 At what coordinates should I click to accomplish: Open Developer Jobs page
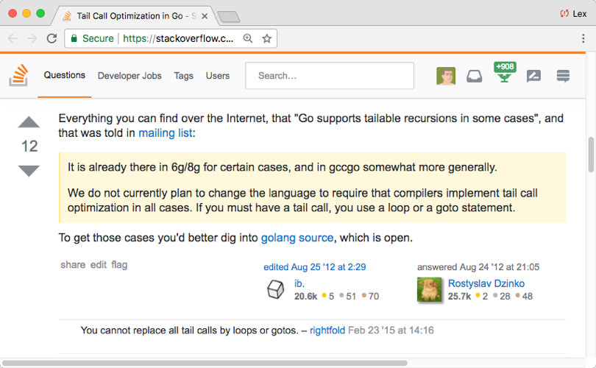(x=130, y=76)
